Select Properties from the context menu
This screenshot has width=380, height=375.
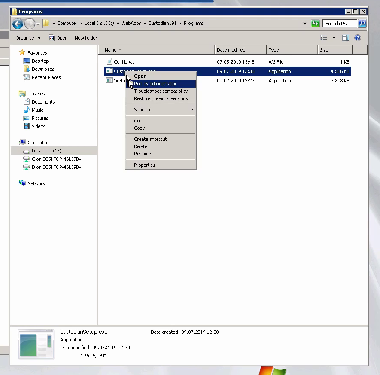pyautogui.click(x=144, y=165)
